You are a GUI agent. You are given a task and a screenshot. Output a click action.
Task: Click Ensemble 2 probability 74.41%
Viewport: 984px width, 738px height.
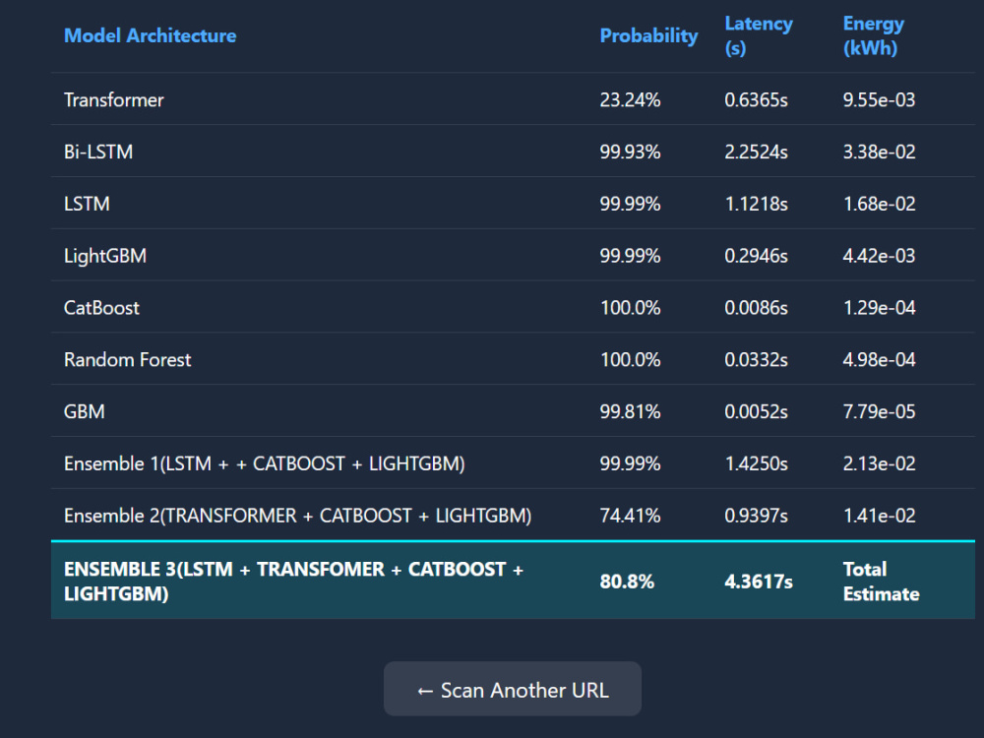630,516
